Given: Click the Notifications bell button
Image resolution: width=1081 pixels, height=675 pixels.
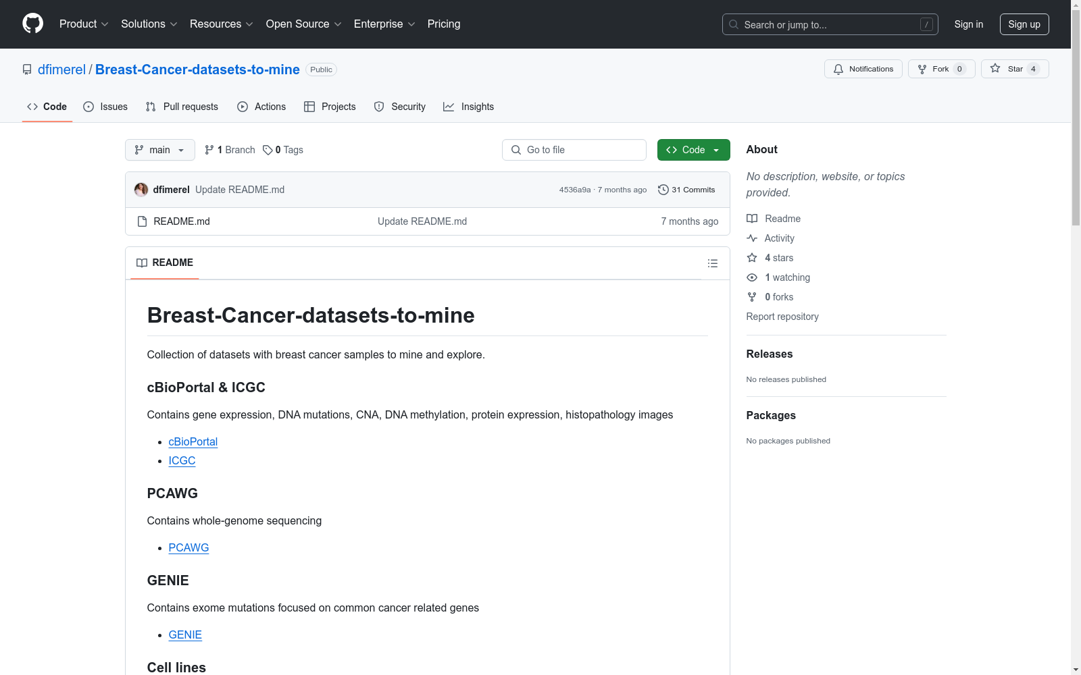Looking at the screenshot, I should (863, 69).
